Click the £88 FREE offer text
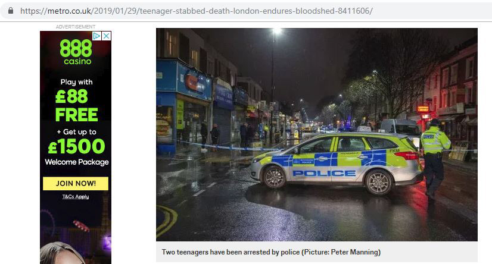The width and height of the screenshot is (492, 264). (76, 105)
